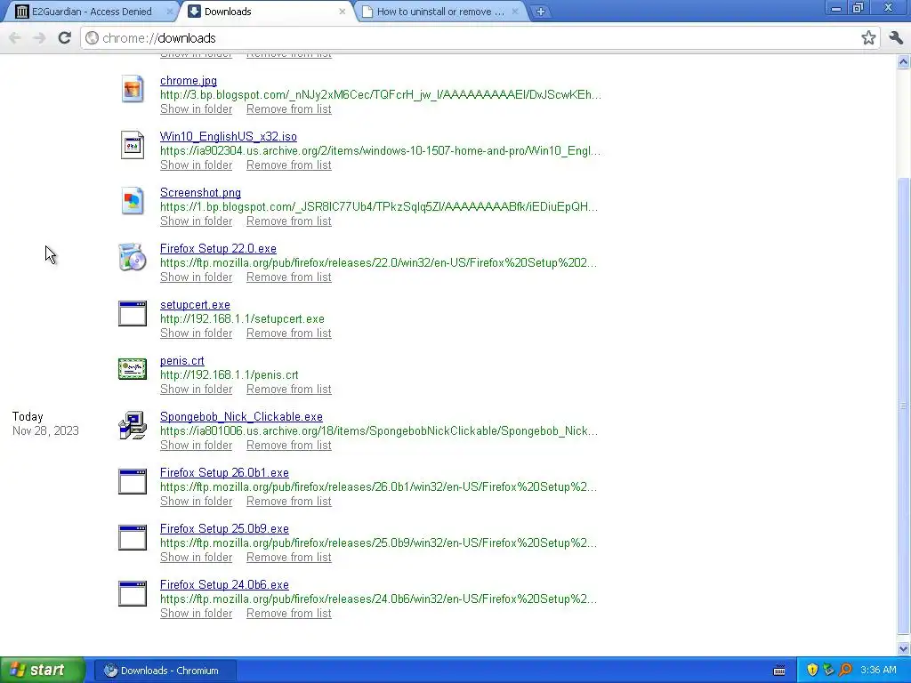This screenshot has width=911, height=683.
Task: Open the Spongebob_Nick_Clickable.exe link
Action: 241,417
